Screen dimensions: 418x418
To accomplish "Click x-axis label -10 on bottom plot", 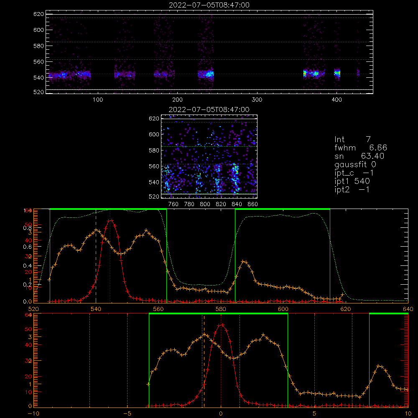I will (x=33, y=413).
